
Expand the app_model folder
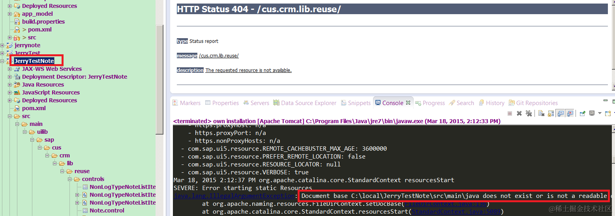pos(10,14)
